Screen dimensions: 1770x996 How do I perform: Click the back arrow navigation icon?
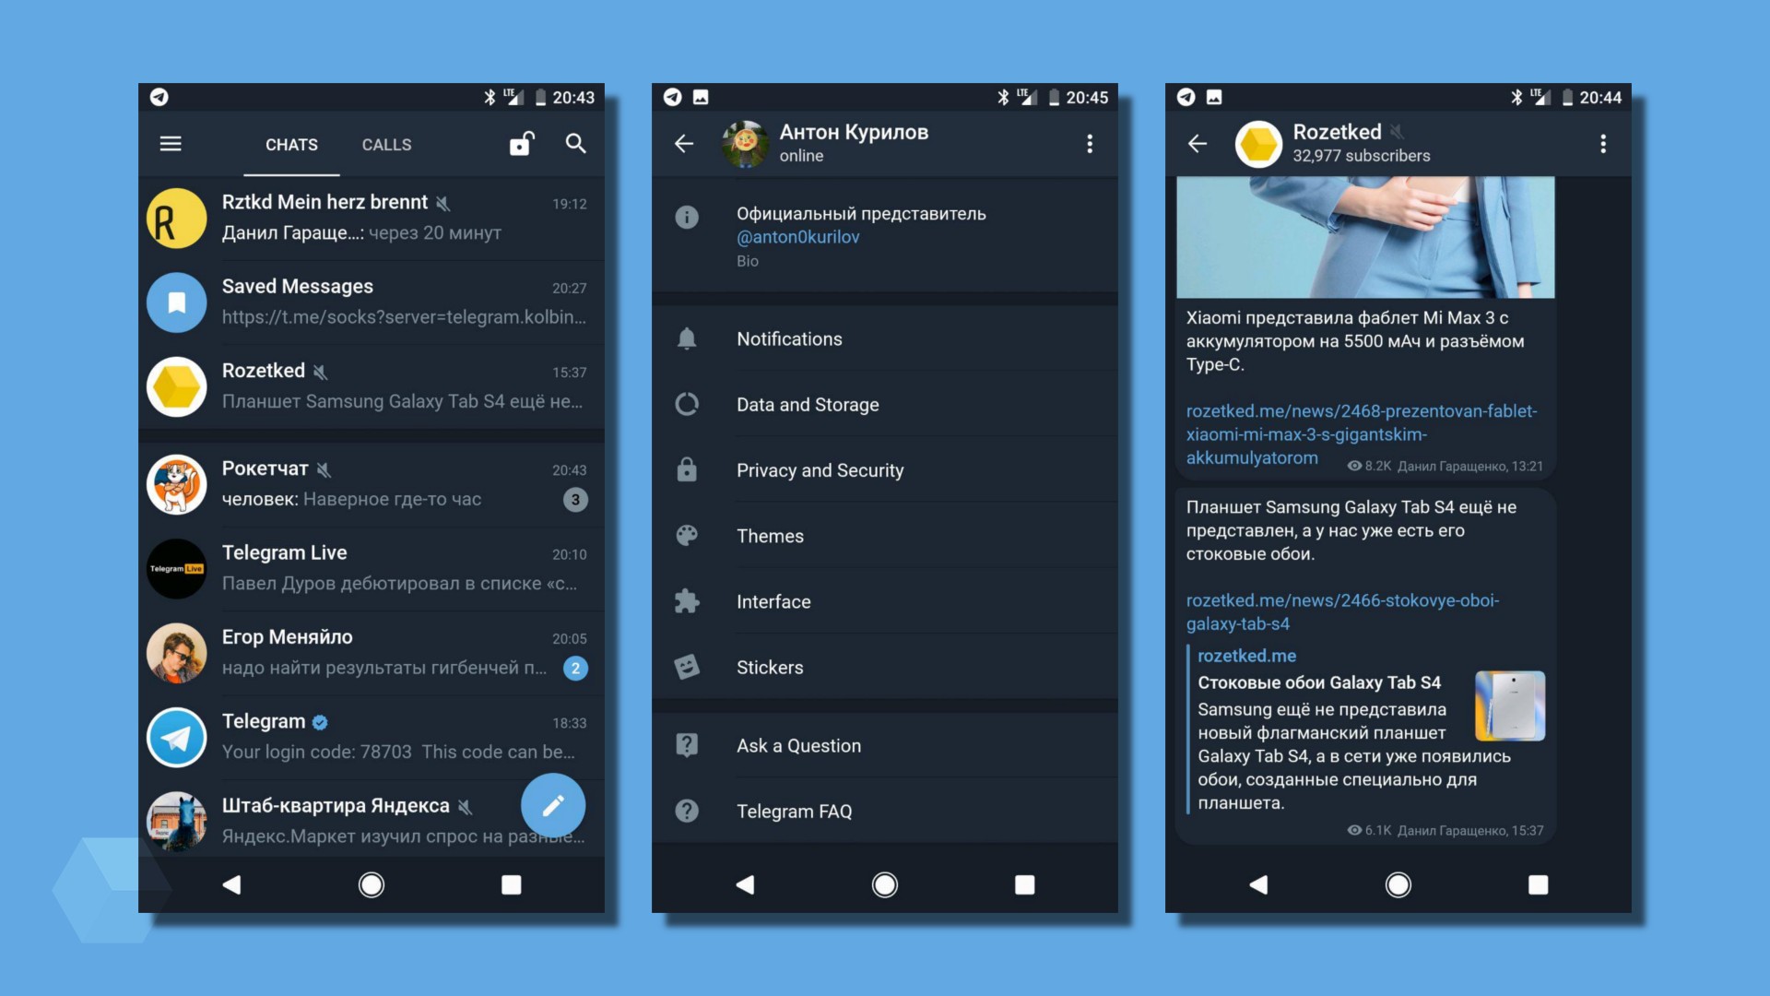point(683,142)
